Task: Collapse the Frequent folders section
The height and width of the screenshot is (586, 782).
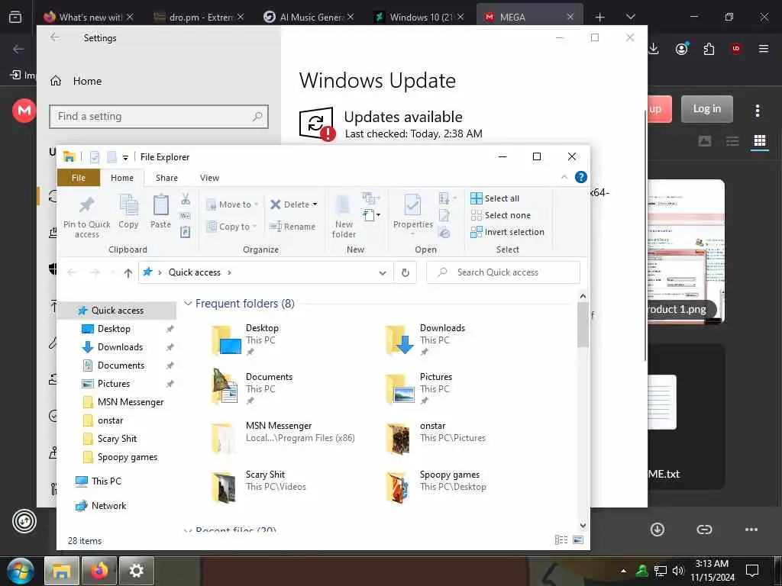Action: click(188, 304)
